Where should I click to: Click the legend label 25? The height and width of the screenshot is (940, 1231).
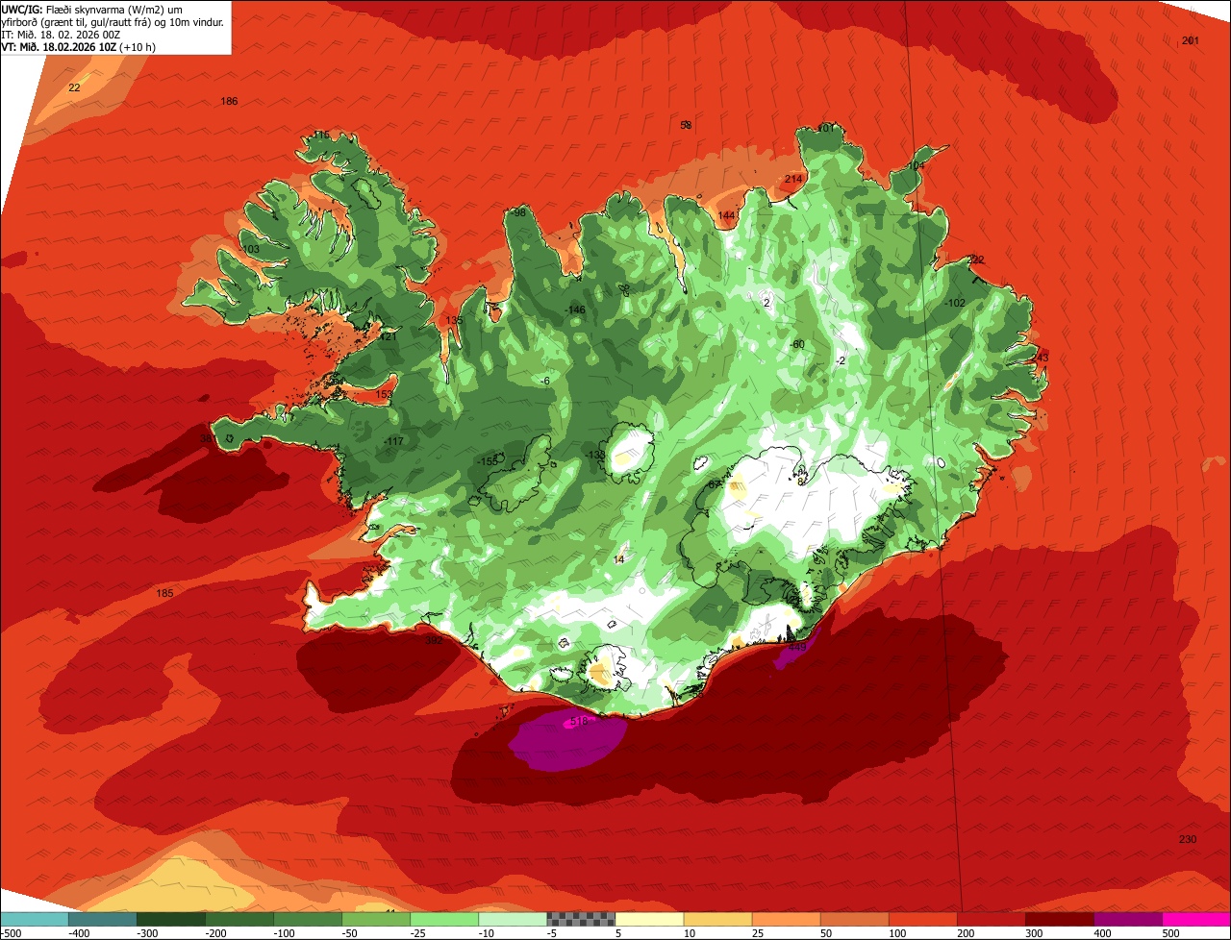759,933
